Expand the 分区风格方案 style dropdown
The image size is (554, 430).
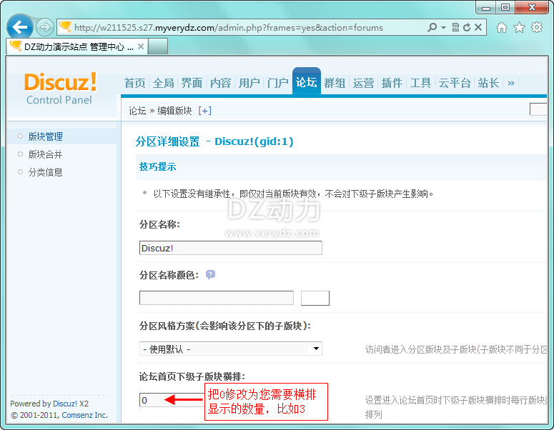(x=317, y=349)
